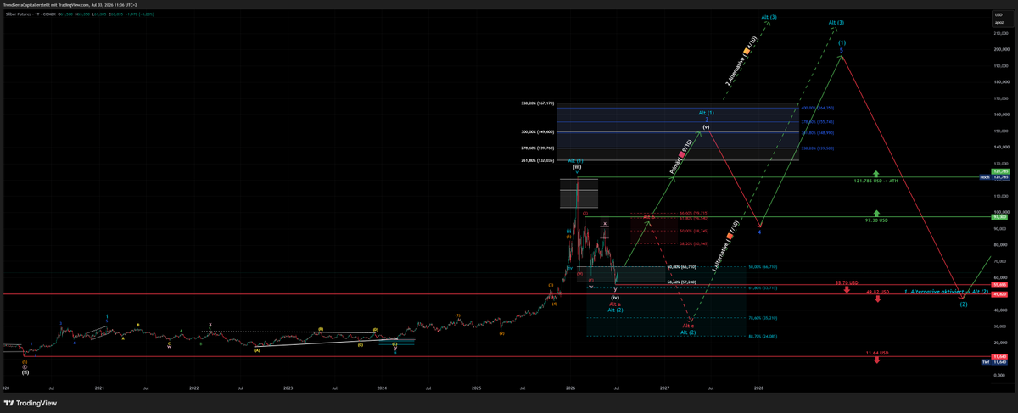This screenshot has width=1018, height=413.
Task: Click the 2.Alternative 4/10 arrow label
Action: pyautogui.click(x=741, y=61)
